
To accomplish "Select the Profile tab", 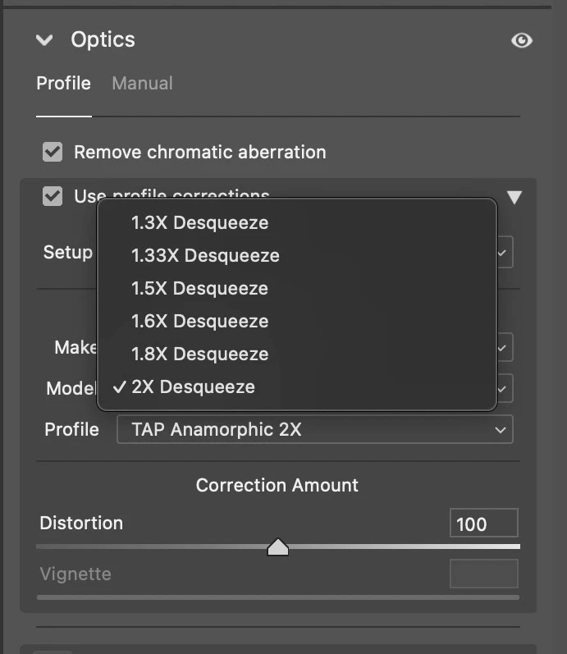I will click(63, 83).
